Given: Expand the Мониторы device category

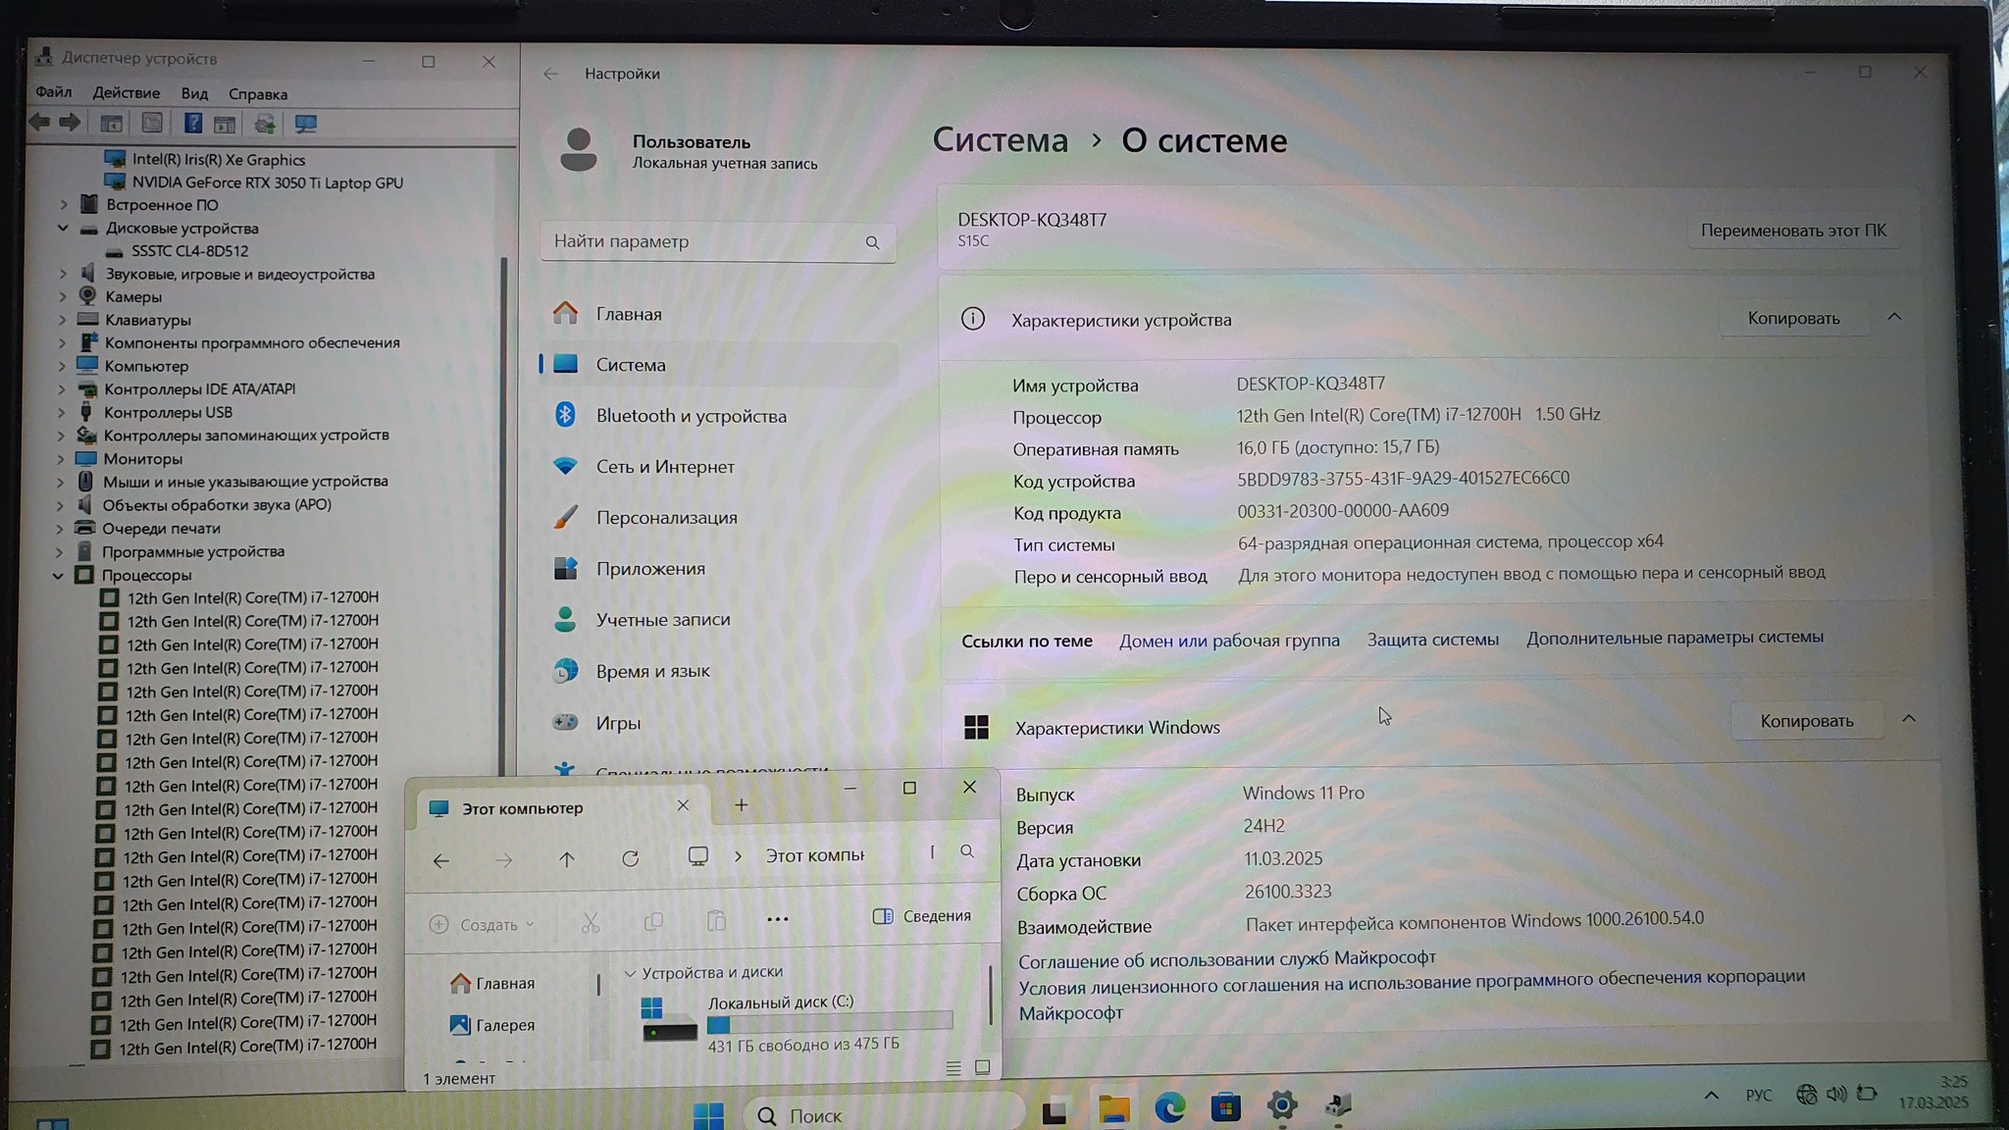Looking at the screenshot, I should (x=61, y=458).
